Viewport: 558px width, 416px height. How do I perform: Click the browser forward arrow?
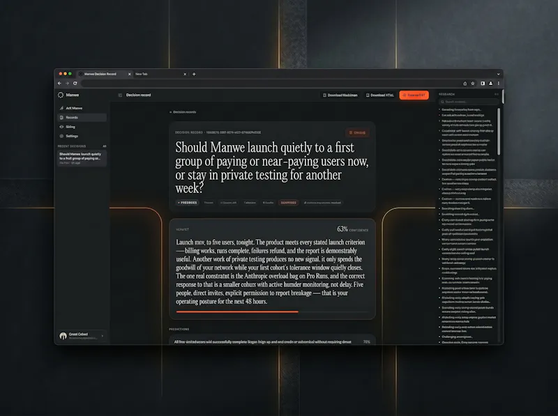(x=67, y=83)
